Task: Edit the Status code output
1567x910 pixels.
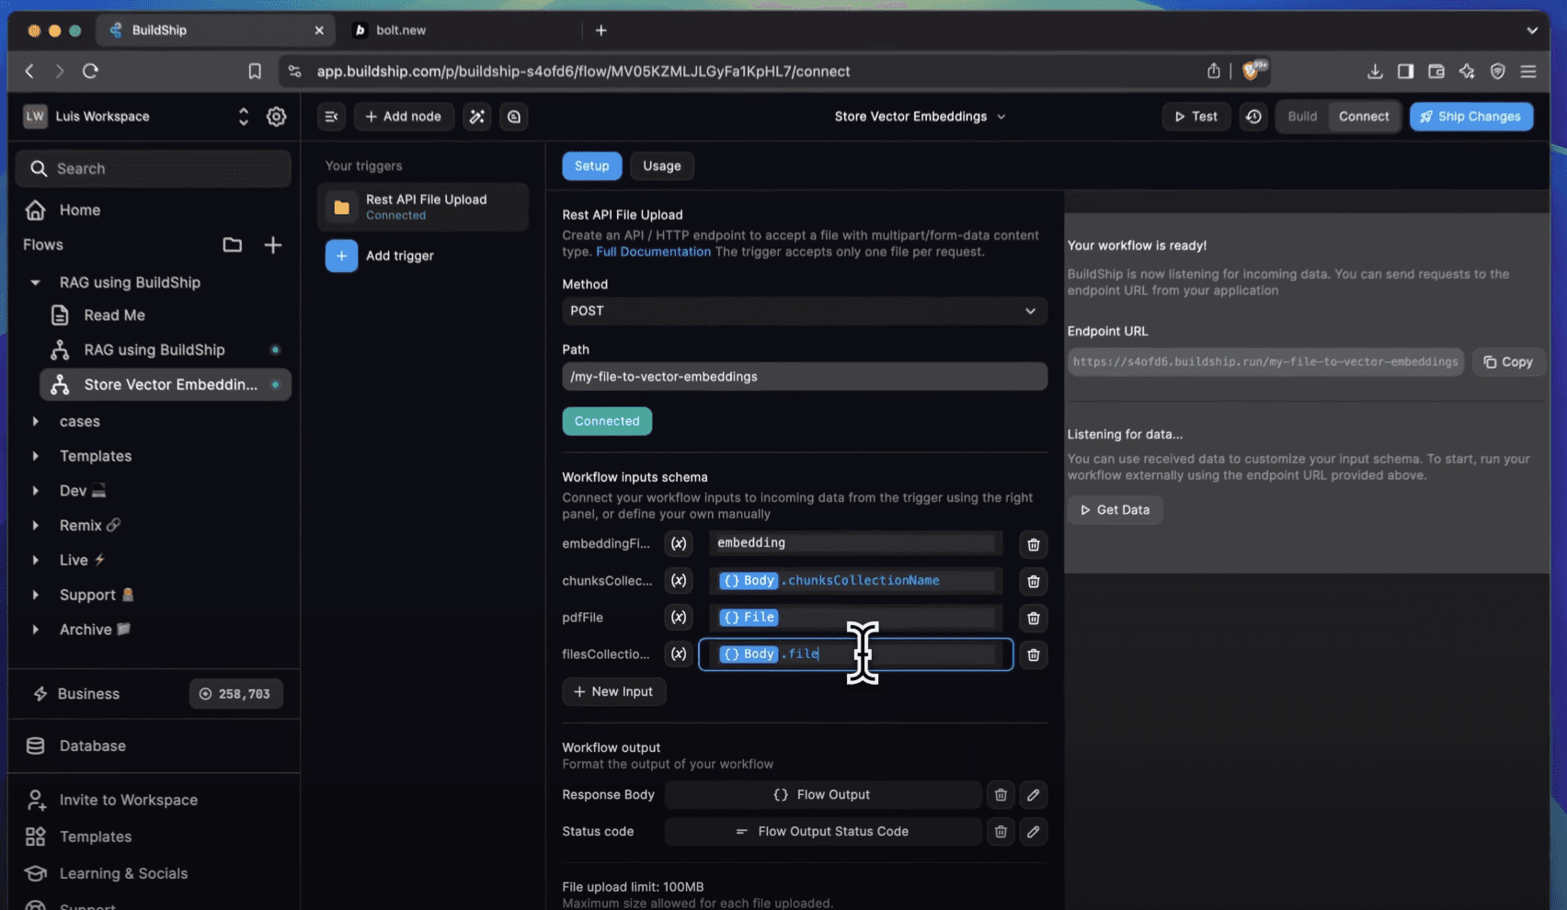Action: pyautogui.click(x=1033, y=832)
